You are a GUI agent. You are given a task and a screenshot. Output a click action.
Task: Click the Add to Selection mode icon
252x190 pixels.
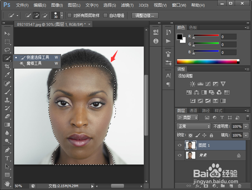36,16
